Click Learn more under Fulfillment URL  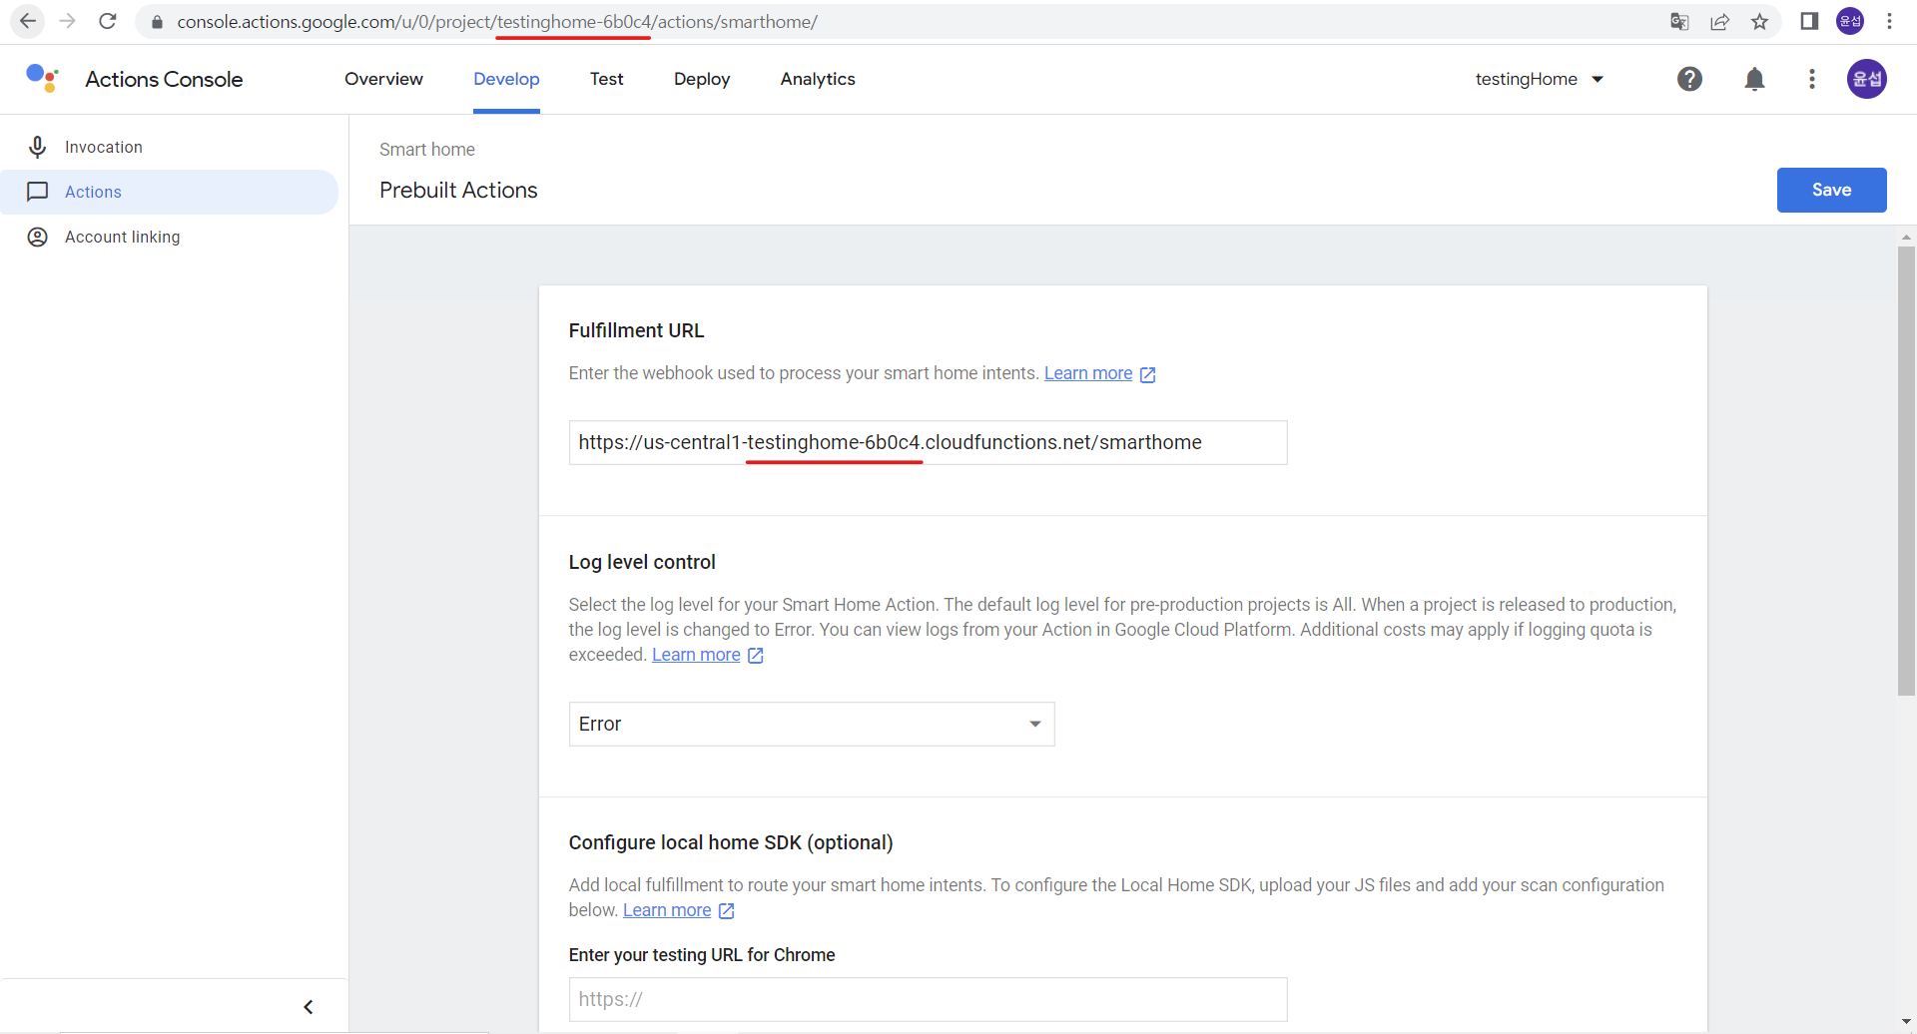point(1088,373)
